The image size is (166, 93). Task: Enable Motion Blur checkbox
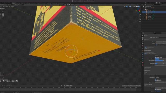146,67
